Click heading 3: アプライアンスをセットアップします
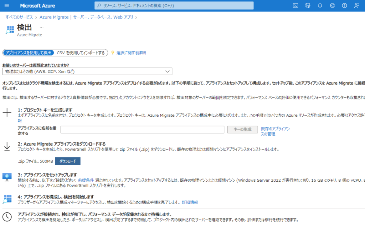The image size is (365, 227). point(47,175)
